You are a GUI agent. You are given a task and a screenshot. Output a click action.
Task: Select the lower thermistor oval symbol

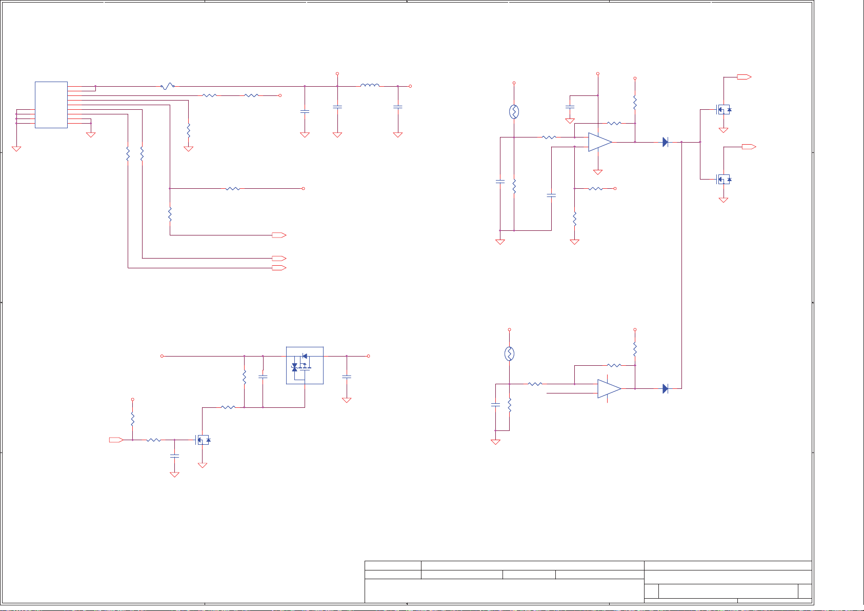click(509, 354)
